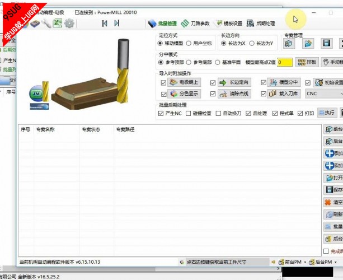Toggle checkbox beside 载入刀库
This screenshot has width=343, height=280.
pyautogui.click(x=264, y=94)
